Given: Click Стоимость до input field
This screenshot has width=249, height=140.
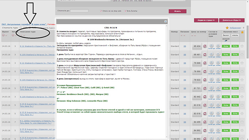Looking at the screenshot, I should coord(79,11).
